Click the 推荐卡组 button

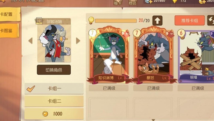pyautogui.click(x=190, y=21)
